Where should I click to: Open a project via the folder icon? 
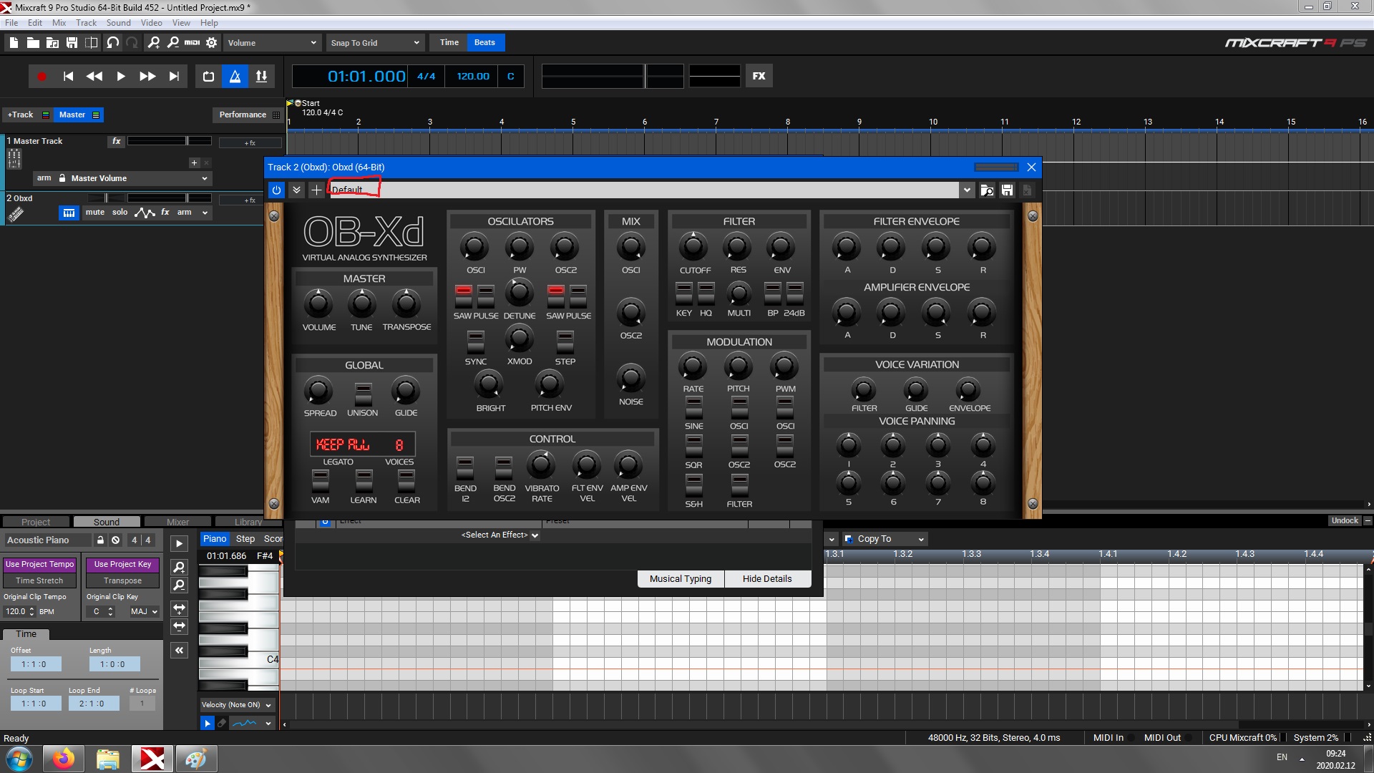[x=33, y=43]
